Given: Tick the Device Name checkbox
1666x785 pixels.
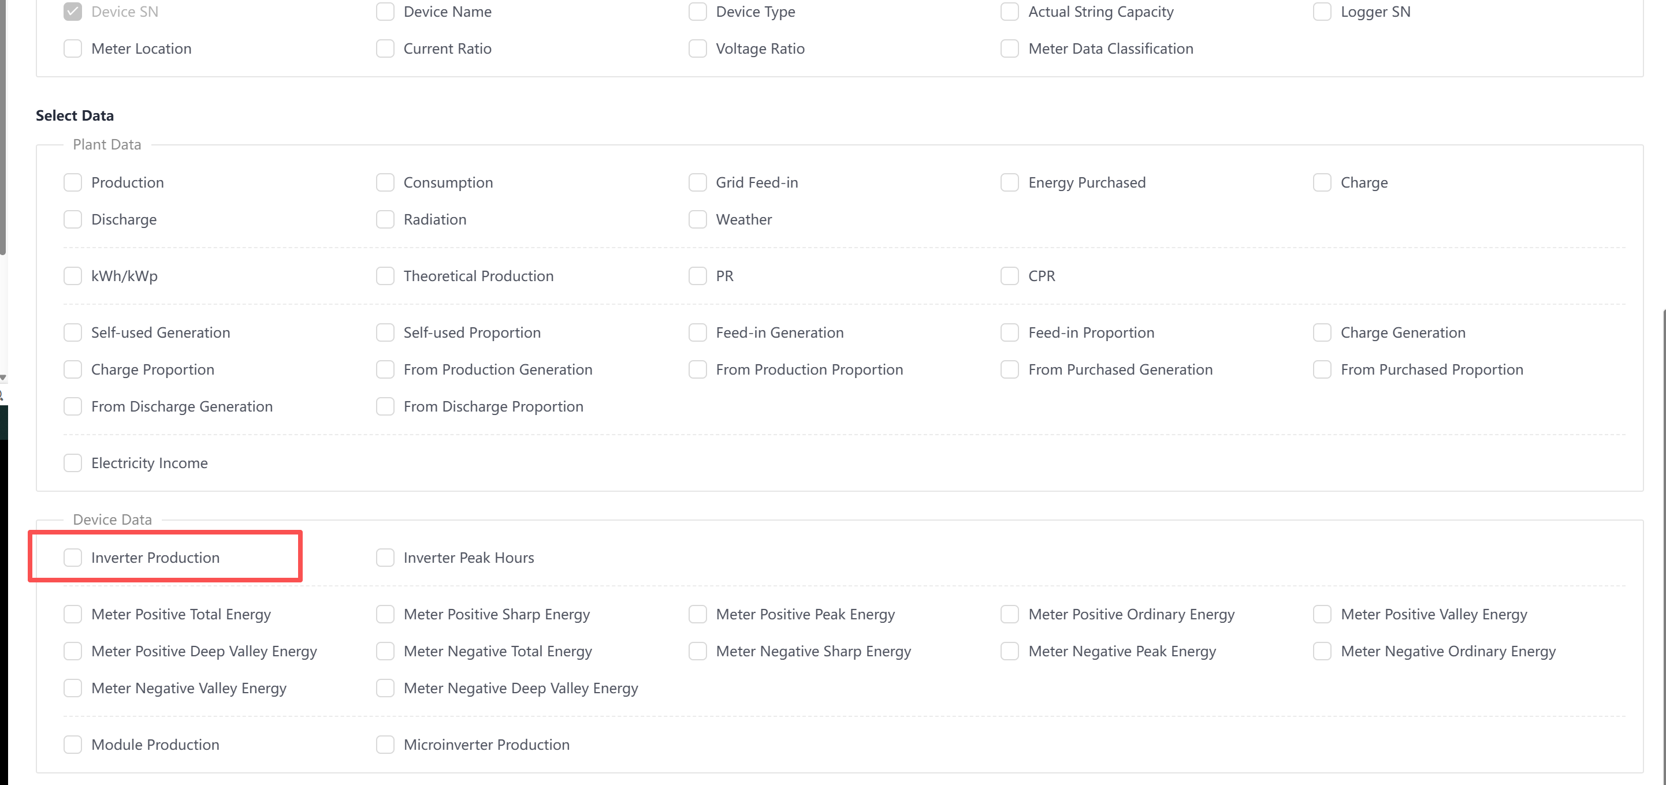Looking at the screenshot, I should point(385,12).
